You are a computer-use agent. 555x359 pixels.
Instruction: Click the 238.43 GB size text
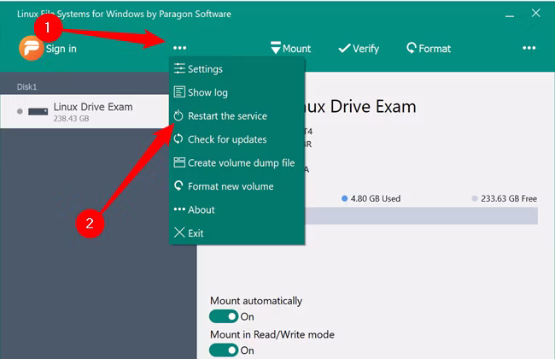[x=71, y=118]
